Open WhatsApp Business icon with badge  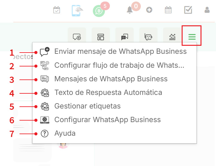click(x=99, y=11)
